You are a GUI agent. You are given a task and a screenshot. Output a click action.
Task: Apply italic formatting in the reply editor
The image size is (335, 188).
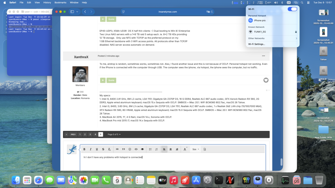(x=90, y=149)
